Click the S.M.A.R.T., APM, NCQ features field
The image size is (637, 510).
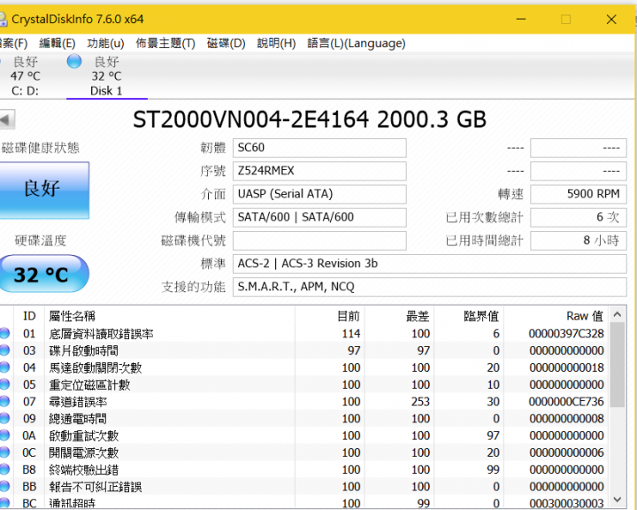(x=430, y=287)
